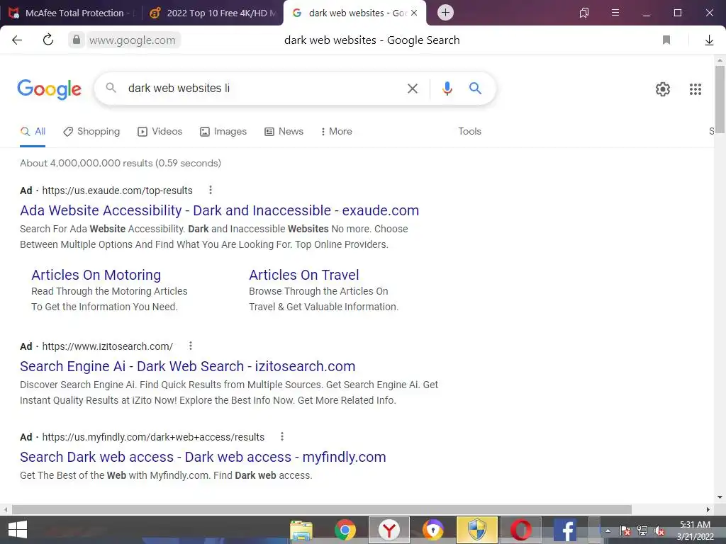Click the vertical scrollbar thumb
726x544 pixels.
pyautogui.click(x=720, y=99)
